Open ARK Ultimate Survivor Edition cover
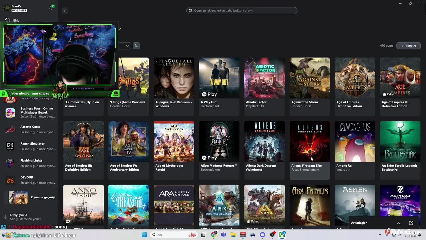The image size is (426, 240). [265, 205]
